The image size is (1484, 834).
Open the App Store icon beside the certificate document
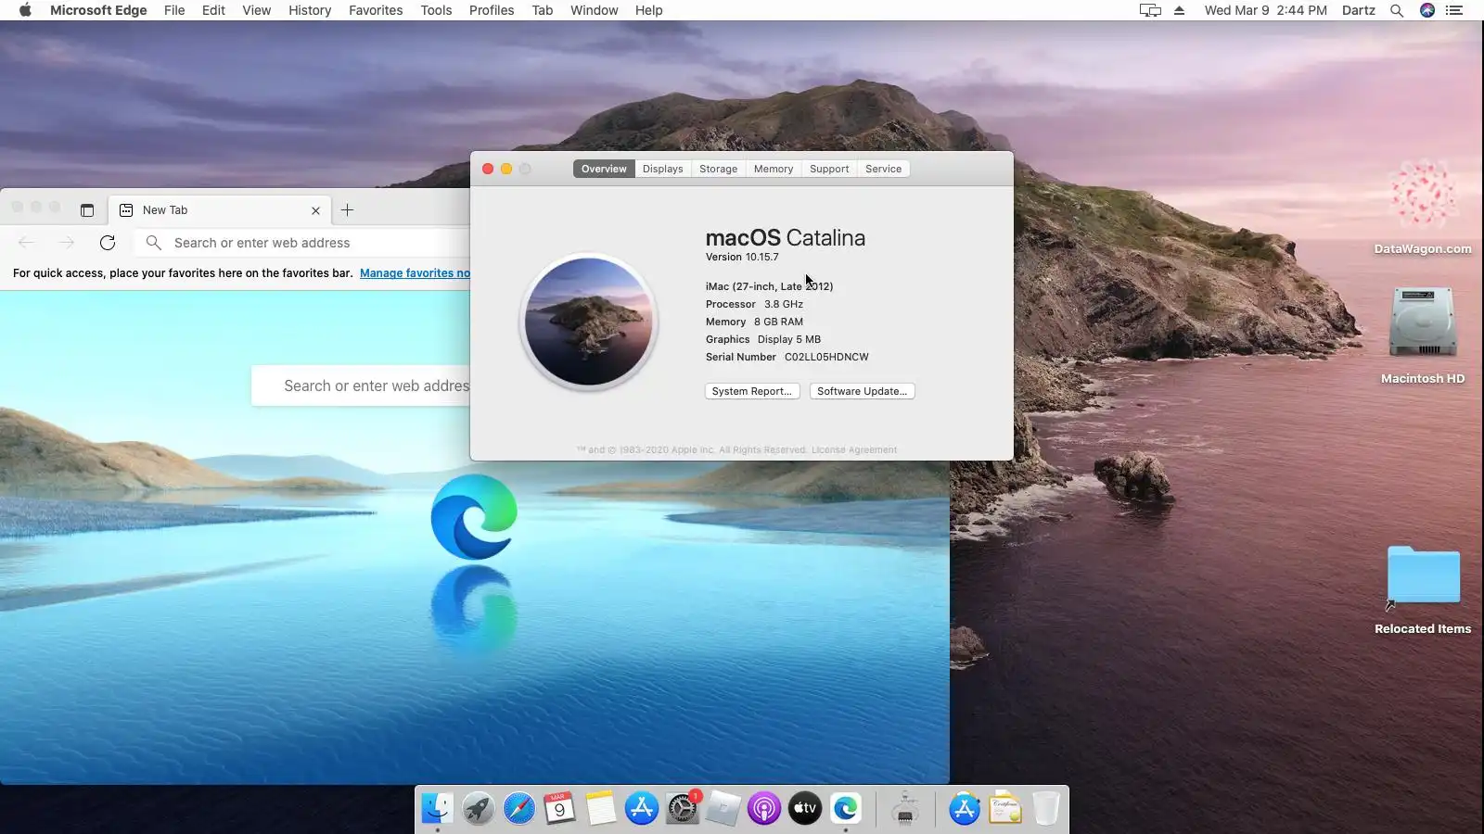[x=965, y=809]
